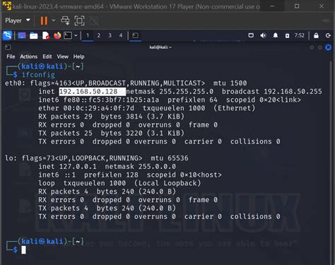Screen dimensions: 335x265
Task: Click broadcast address 192.168.50.255
Action: [x=293, y=91]
